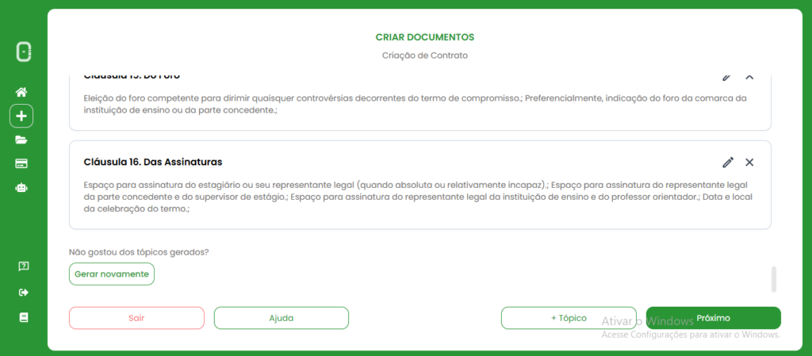Edit Cláusula 15 Do Foro with pencil

pyautogui.click(x=726, y=77)
